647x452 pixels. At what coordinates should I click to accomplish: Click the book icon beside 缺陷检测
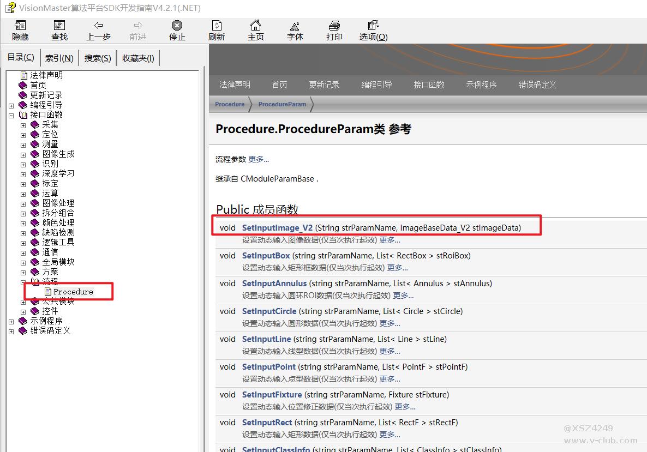[35, 233]
